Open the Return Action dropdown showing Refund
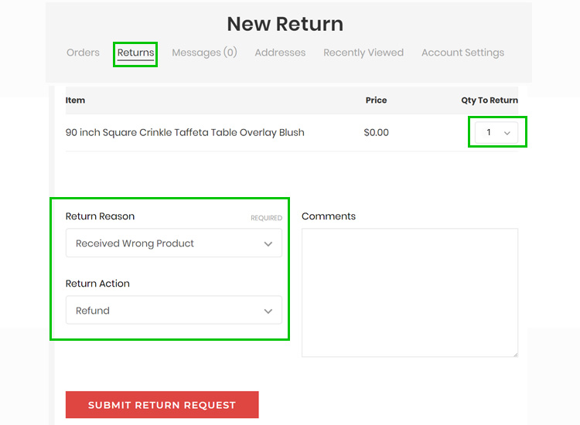The image size is (580, 425). 174,310
